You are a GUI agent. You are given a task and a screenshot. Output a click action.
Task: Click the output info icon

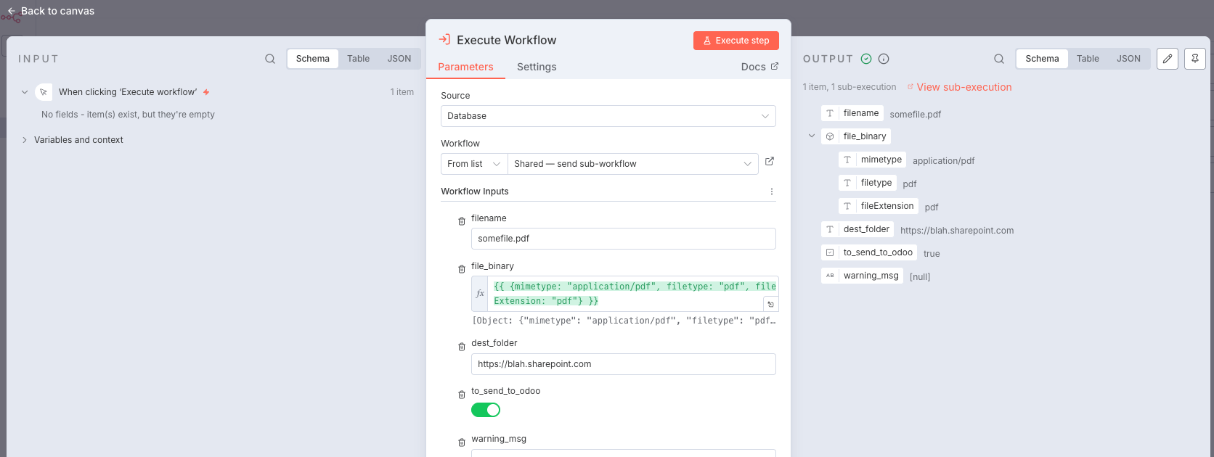(x=884, y=59)
